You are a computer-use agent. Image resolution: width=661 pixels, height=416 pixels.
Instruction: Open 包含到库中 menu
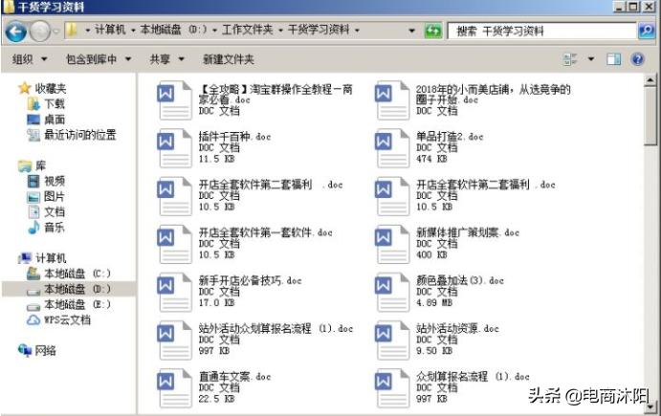pos(99,59)
